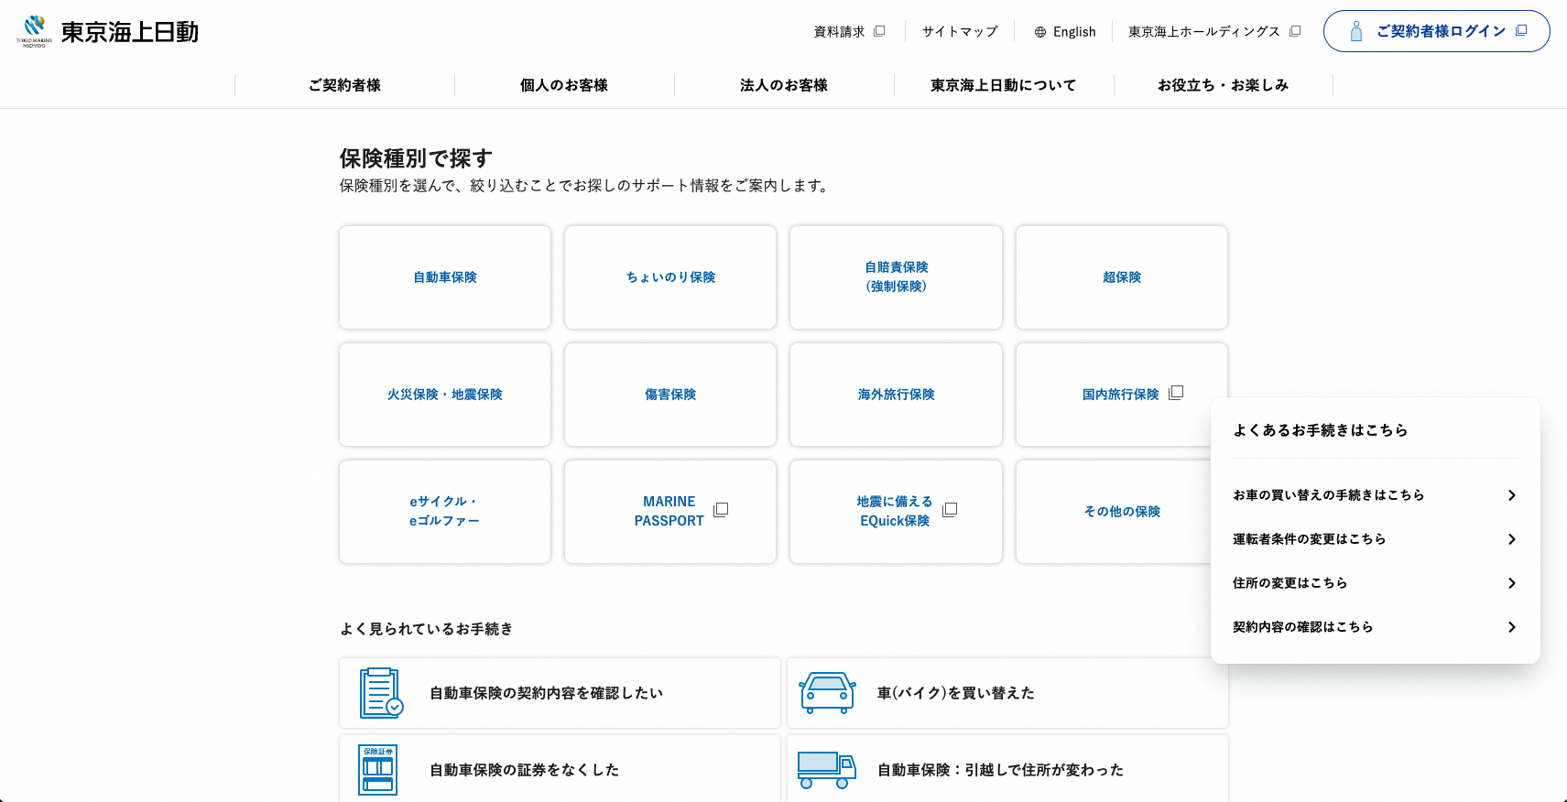Click the ご契約者様ログイン button
1567x802 pixels.
1437,31
